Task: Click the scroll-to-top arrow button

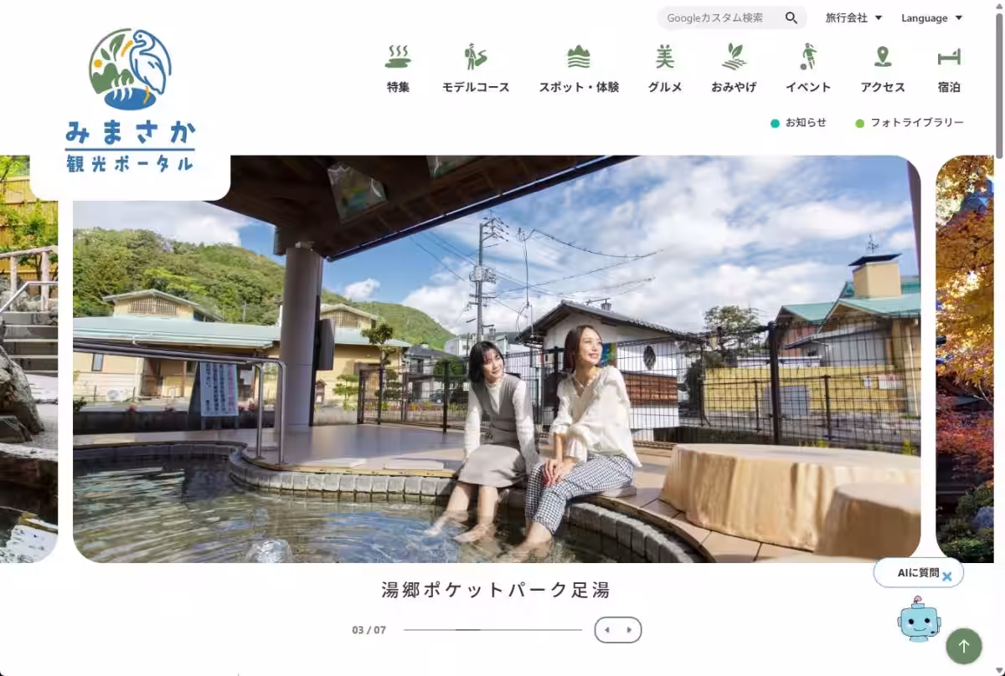Action: point(963,646)
